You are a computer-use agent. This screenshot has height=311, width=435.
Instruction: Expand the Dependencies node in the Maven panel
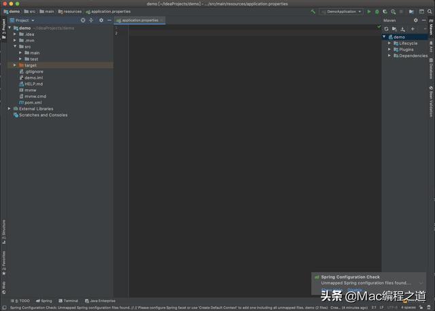tap(389, 56)
